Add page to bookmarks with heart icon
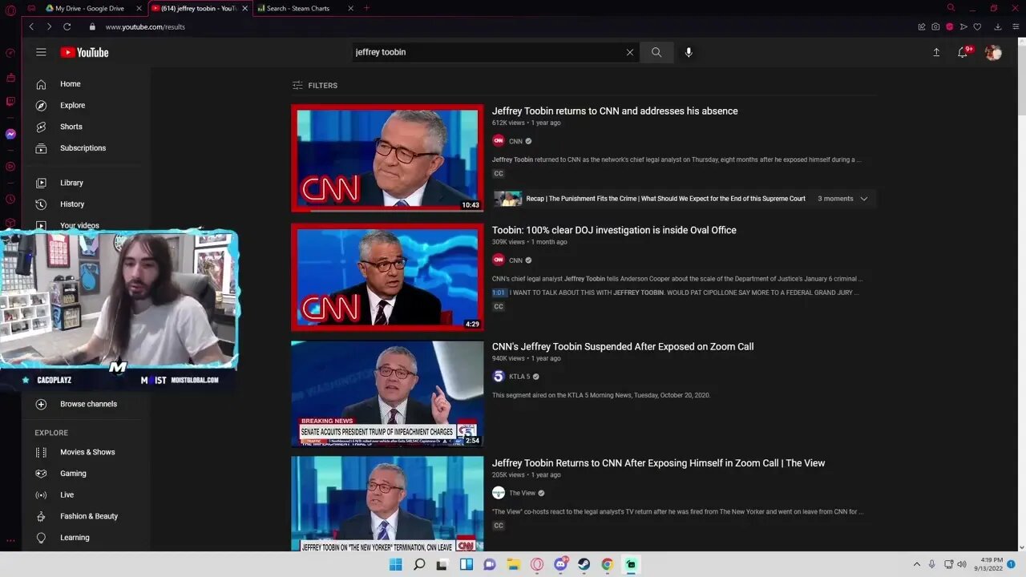Screen dimensions: 1026x577 [x=977, y=26]
